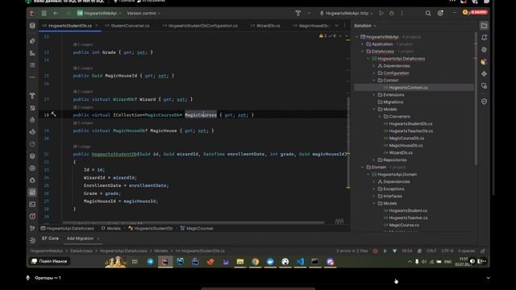Expand the Configuration folder

click(x=374, y=73)
